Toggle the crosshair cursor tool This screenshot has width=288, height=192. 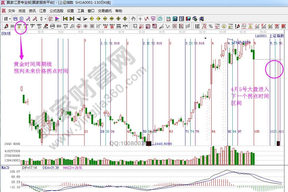coord(140,19)
